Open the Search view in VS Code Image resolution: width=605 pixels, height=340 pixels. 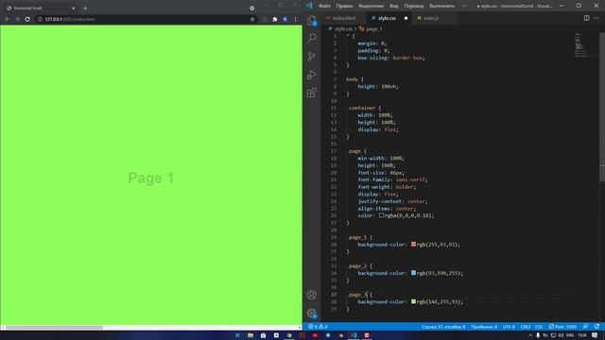click(x=312, y=38)
